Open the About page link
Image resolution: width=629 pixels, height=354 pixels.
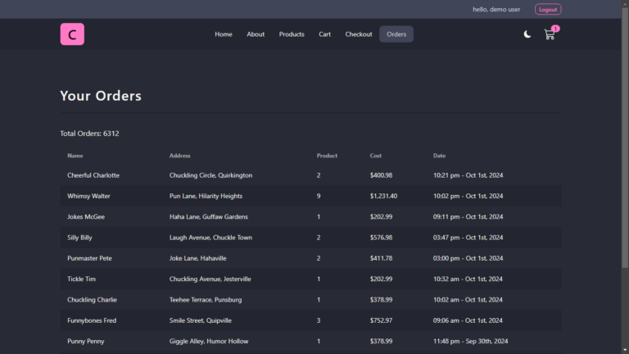(256, 34)
